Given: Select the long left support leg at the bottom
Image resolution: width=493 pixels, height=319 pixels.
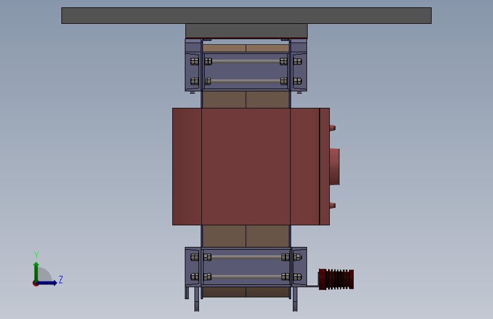Looking at the screenshot, I should 197,299.
